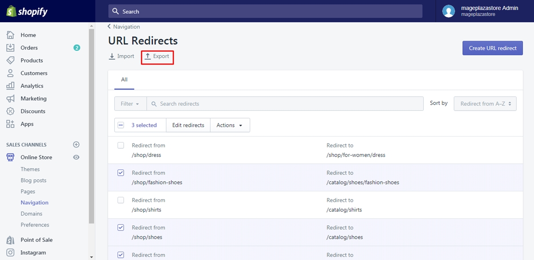Open the Preferences submenu item

pos(35,225)
